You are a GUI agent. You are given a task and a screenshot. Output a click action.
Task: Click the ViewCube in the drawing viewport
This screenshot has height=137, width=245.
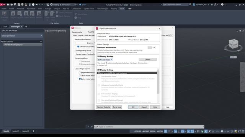[234, 44]
